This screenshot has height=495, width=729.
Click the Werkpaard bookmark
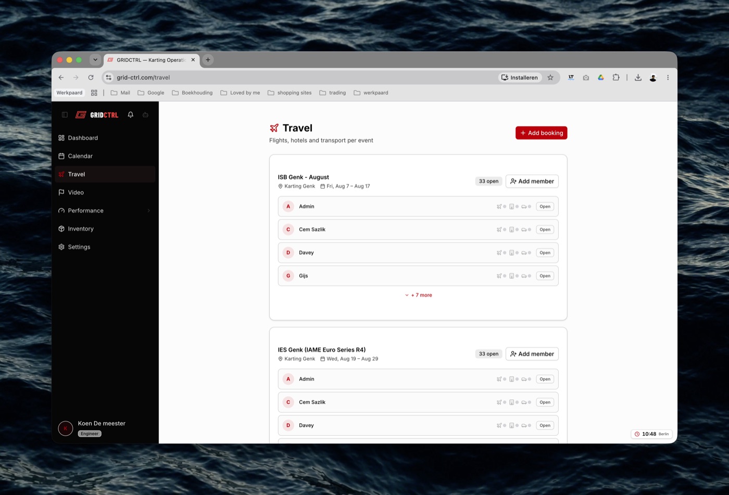coord(69,93)
